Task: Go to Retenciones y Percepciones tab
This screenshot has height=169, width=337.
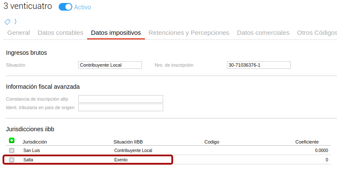Action: (x=189, y=33)
